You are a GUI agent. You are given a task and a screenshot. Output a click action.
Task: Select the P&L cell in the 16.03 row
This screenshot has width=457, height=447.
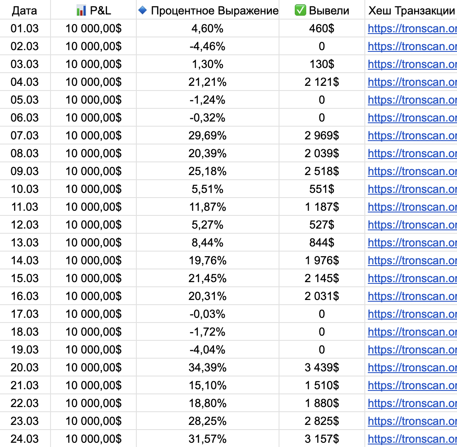pos(93,296)
